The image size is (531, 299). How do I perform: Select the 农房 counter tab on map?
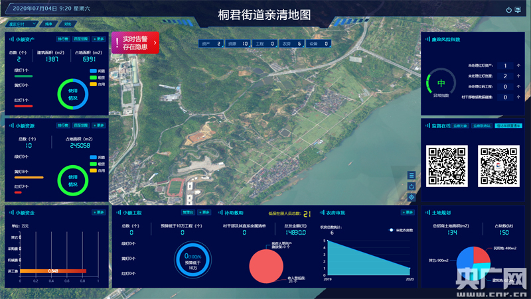point(291,44)
